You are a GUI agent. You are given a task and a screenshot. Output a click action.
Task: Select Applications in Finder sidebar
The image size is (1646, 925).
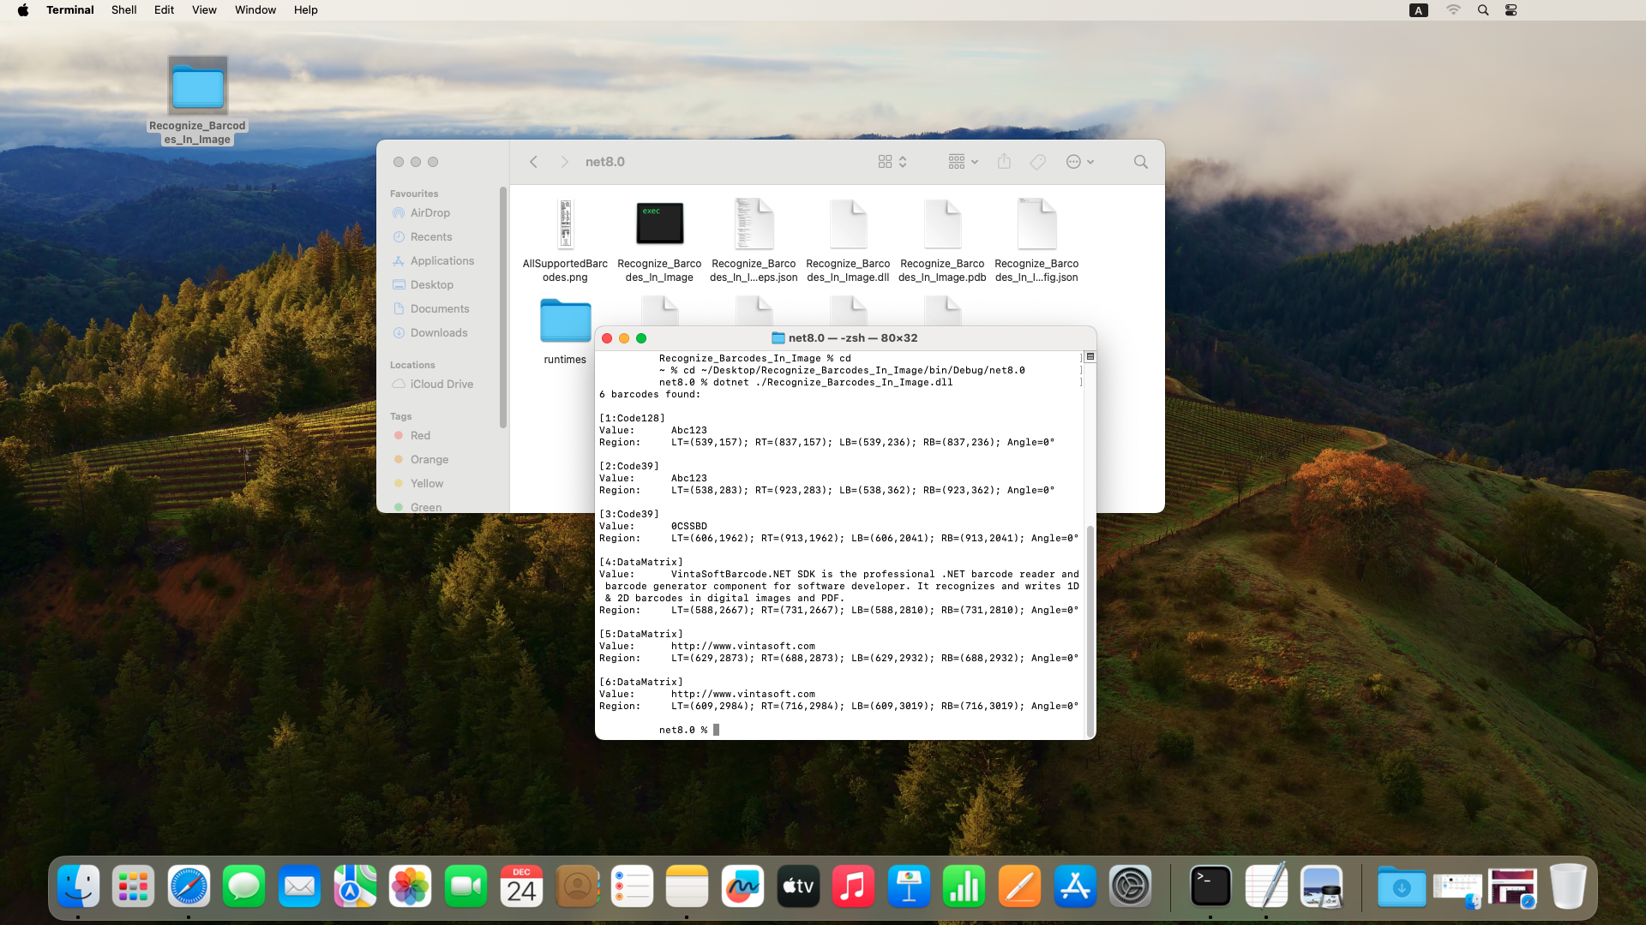(x=442, y=261)
